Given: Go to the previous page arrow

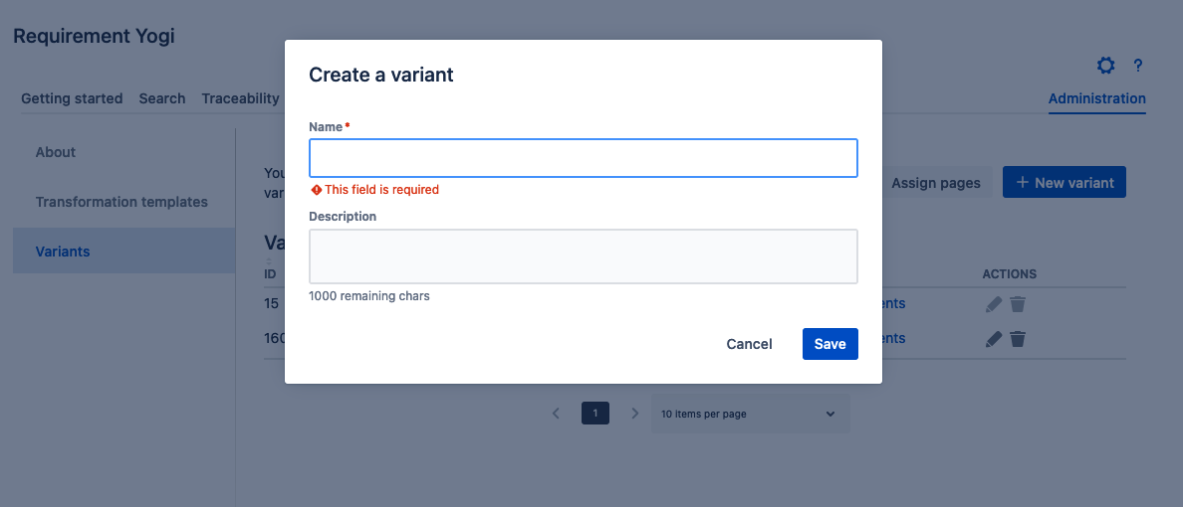Looking at the screenshot, I should click(557, 414).
